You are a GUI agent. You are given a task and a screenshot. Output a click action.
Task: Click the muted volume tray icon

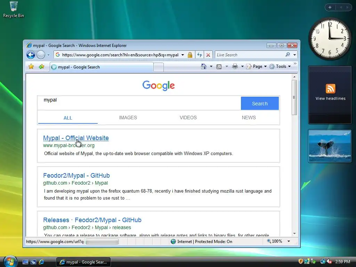(x=329, y=261)
